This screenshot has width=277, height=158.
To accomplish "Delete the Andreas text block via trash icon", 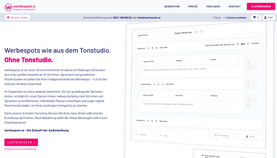I will [x=248, y=100].
